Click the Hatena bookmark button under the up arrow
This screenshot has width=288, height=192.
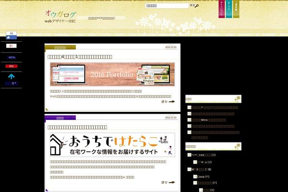click(11, 84)
